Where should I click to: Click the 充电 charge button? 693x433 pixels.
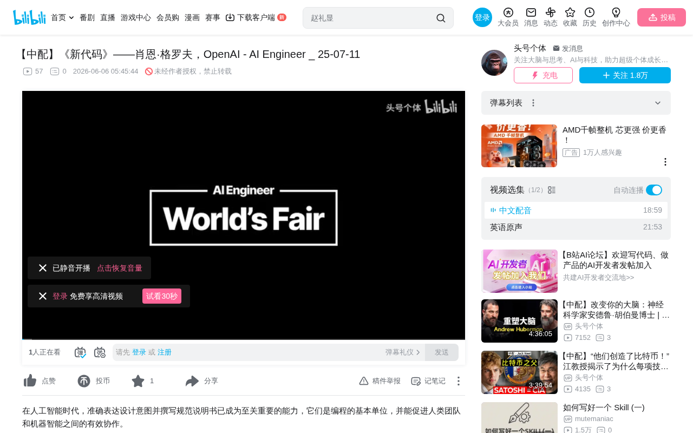tap(543, 75)
